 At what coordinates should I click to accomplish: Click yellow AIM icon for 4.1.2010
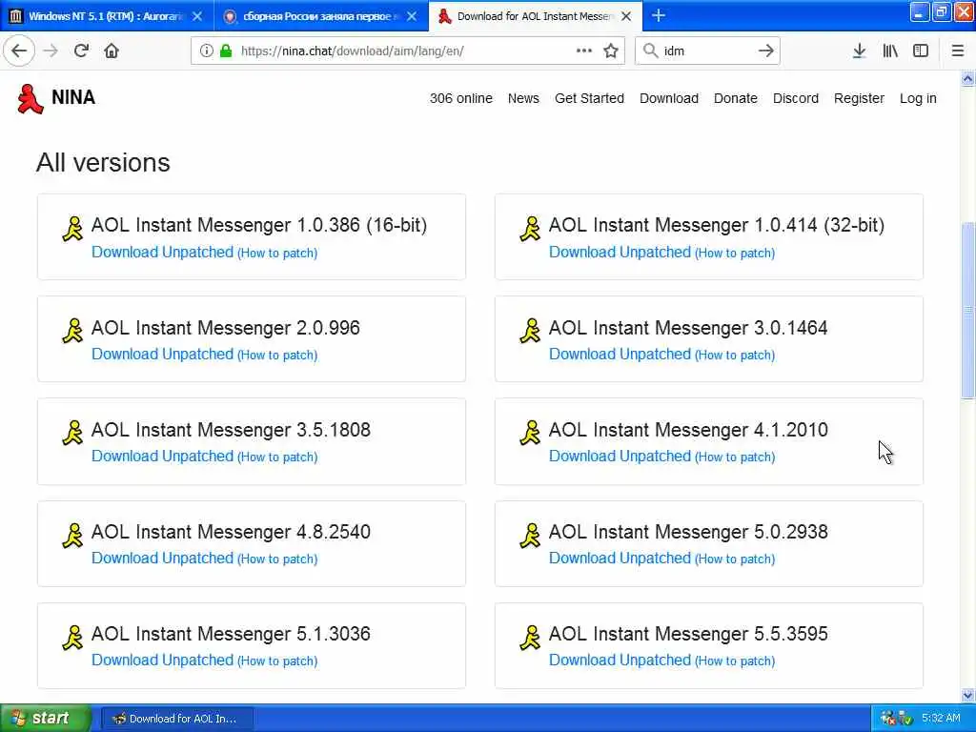pyautogui.click(x=530, y=433)
